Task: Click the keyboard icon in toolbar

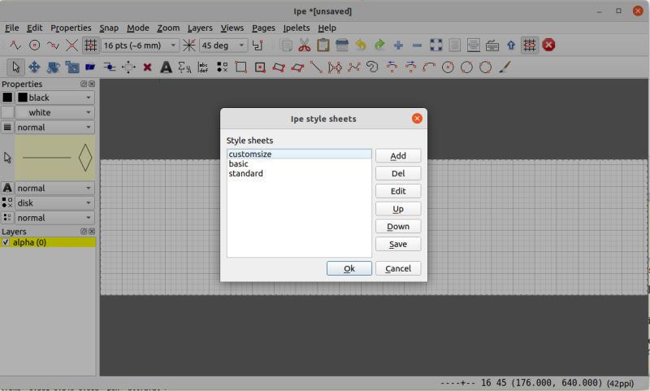Action: coord(492,46)
